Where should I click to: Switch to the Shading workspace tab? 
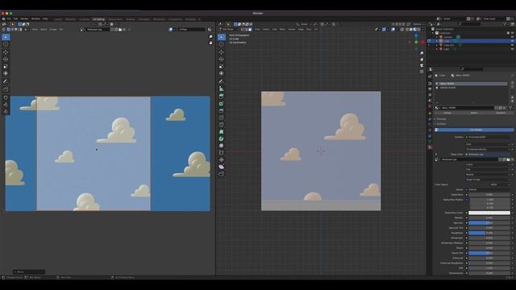(131, 19)
